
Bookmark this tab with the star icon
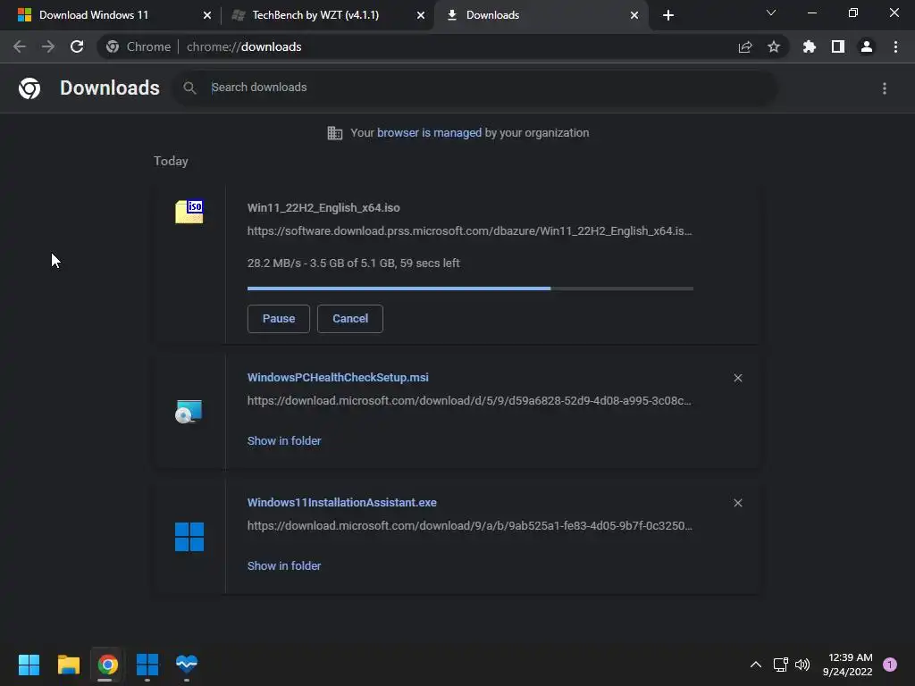point(774,46)
